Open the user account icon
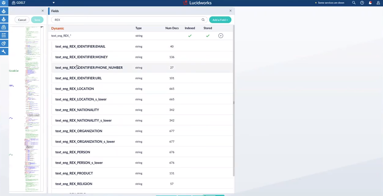Viewport: 383px width, 196px height. point(378,2)
